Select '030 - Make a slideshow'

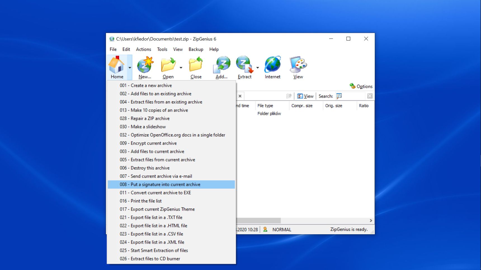point(171,127)
